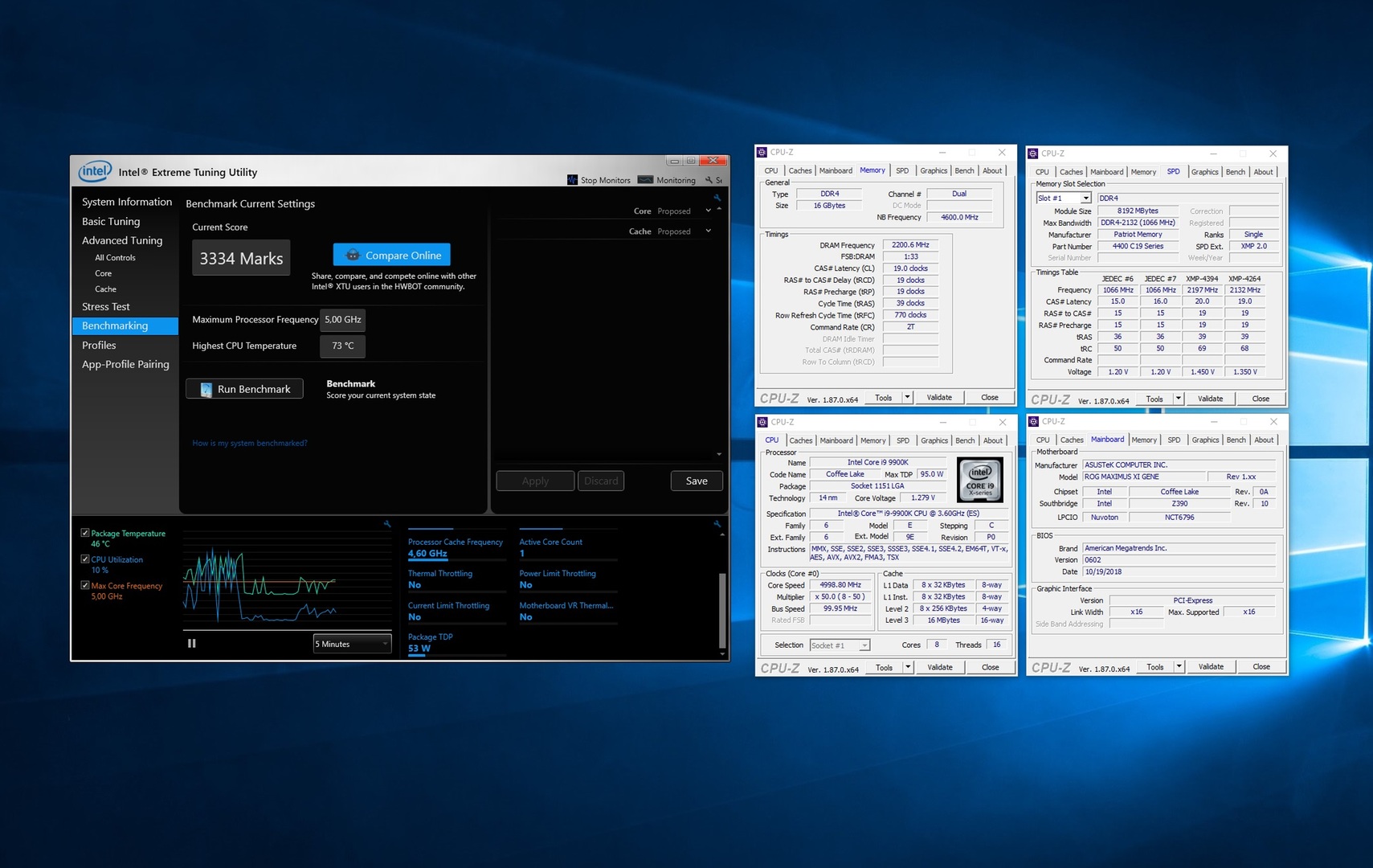This screenshot has height=868, width=1373.
Task: Open 'How is my system benchmarked?' link
Action: 250,443
